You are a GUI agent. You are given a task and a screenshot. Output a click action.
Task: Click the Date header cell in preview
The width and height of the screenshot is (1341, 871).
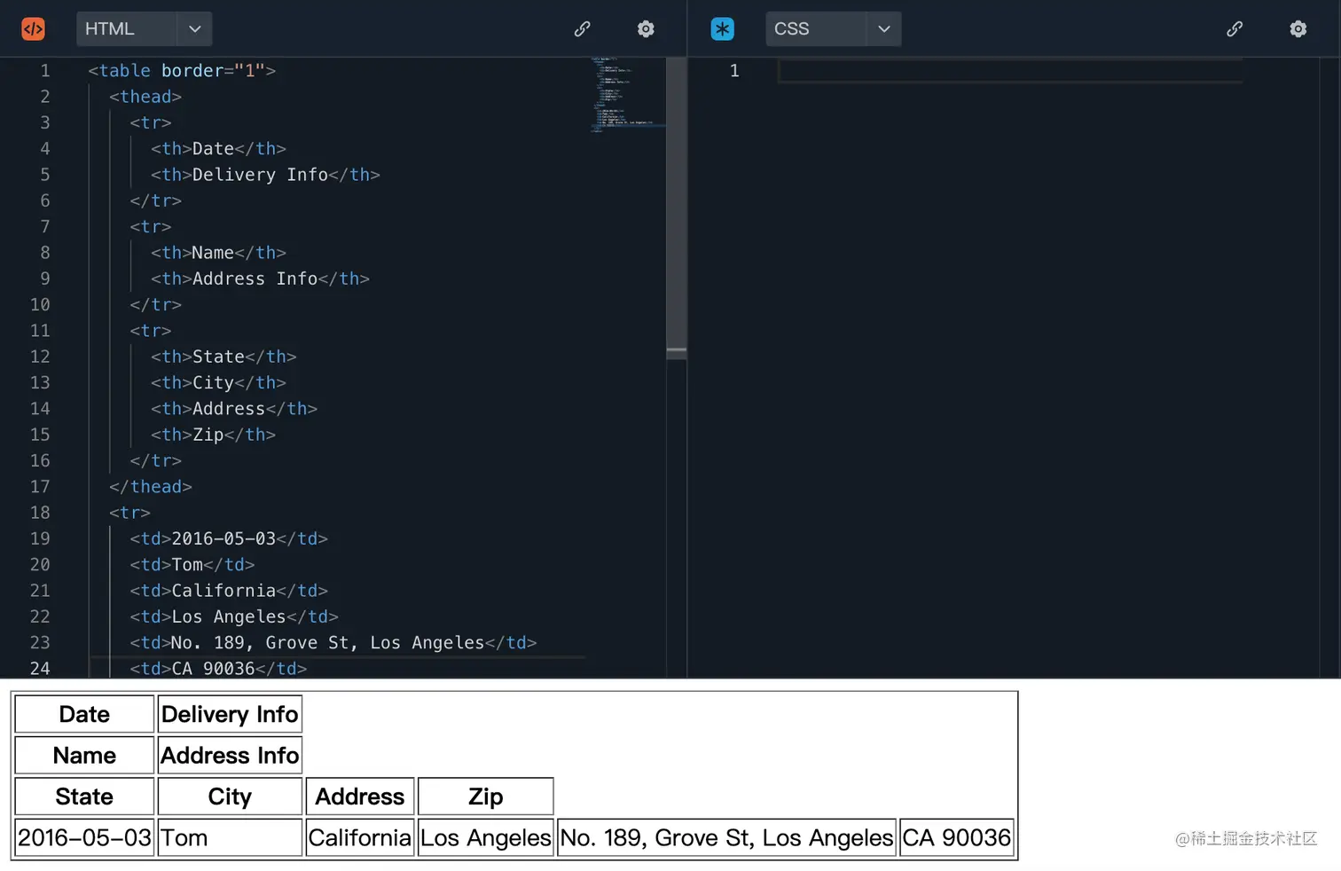84,714
